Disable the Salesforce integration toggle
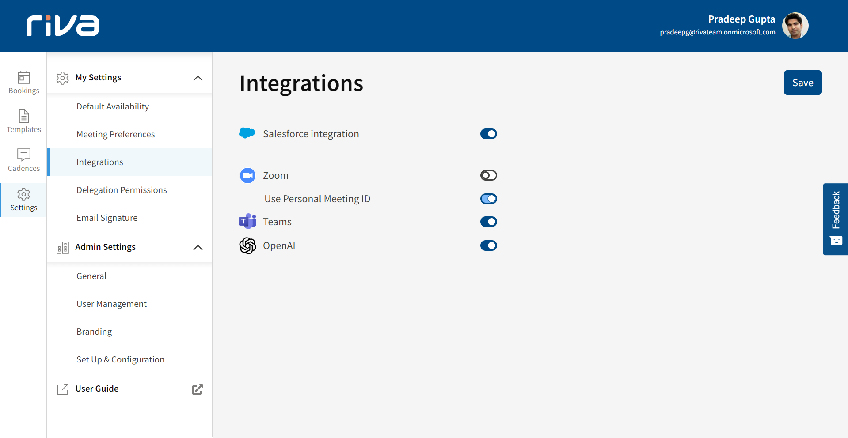Screen dimensions: 848x438 [489, 134]
